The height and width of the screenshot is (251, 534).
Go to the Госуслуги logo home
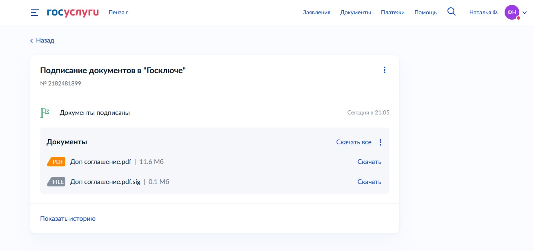73,13
